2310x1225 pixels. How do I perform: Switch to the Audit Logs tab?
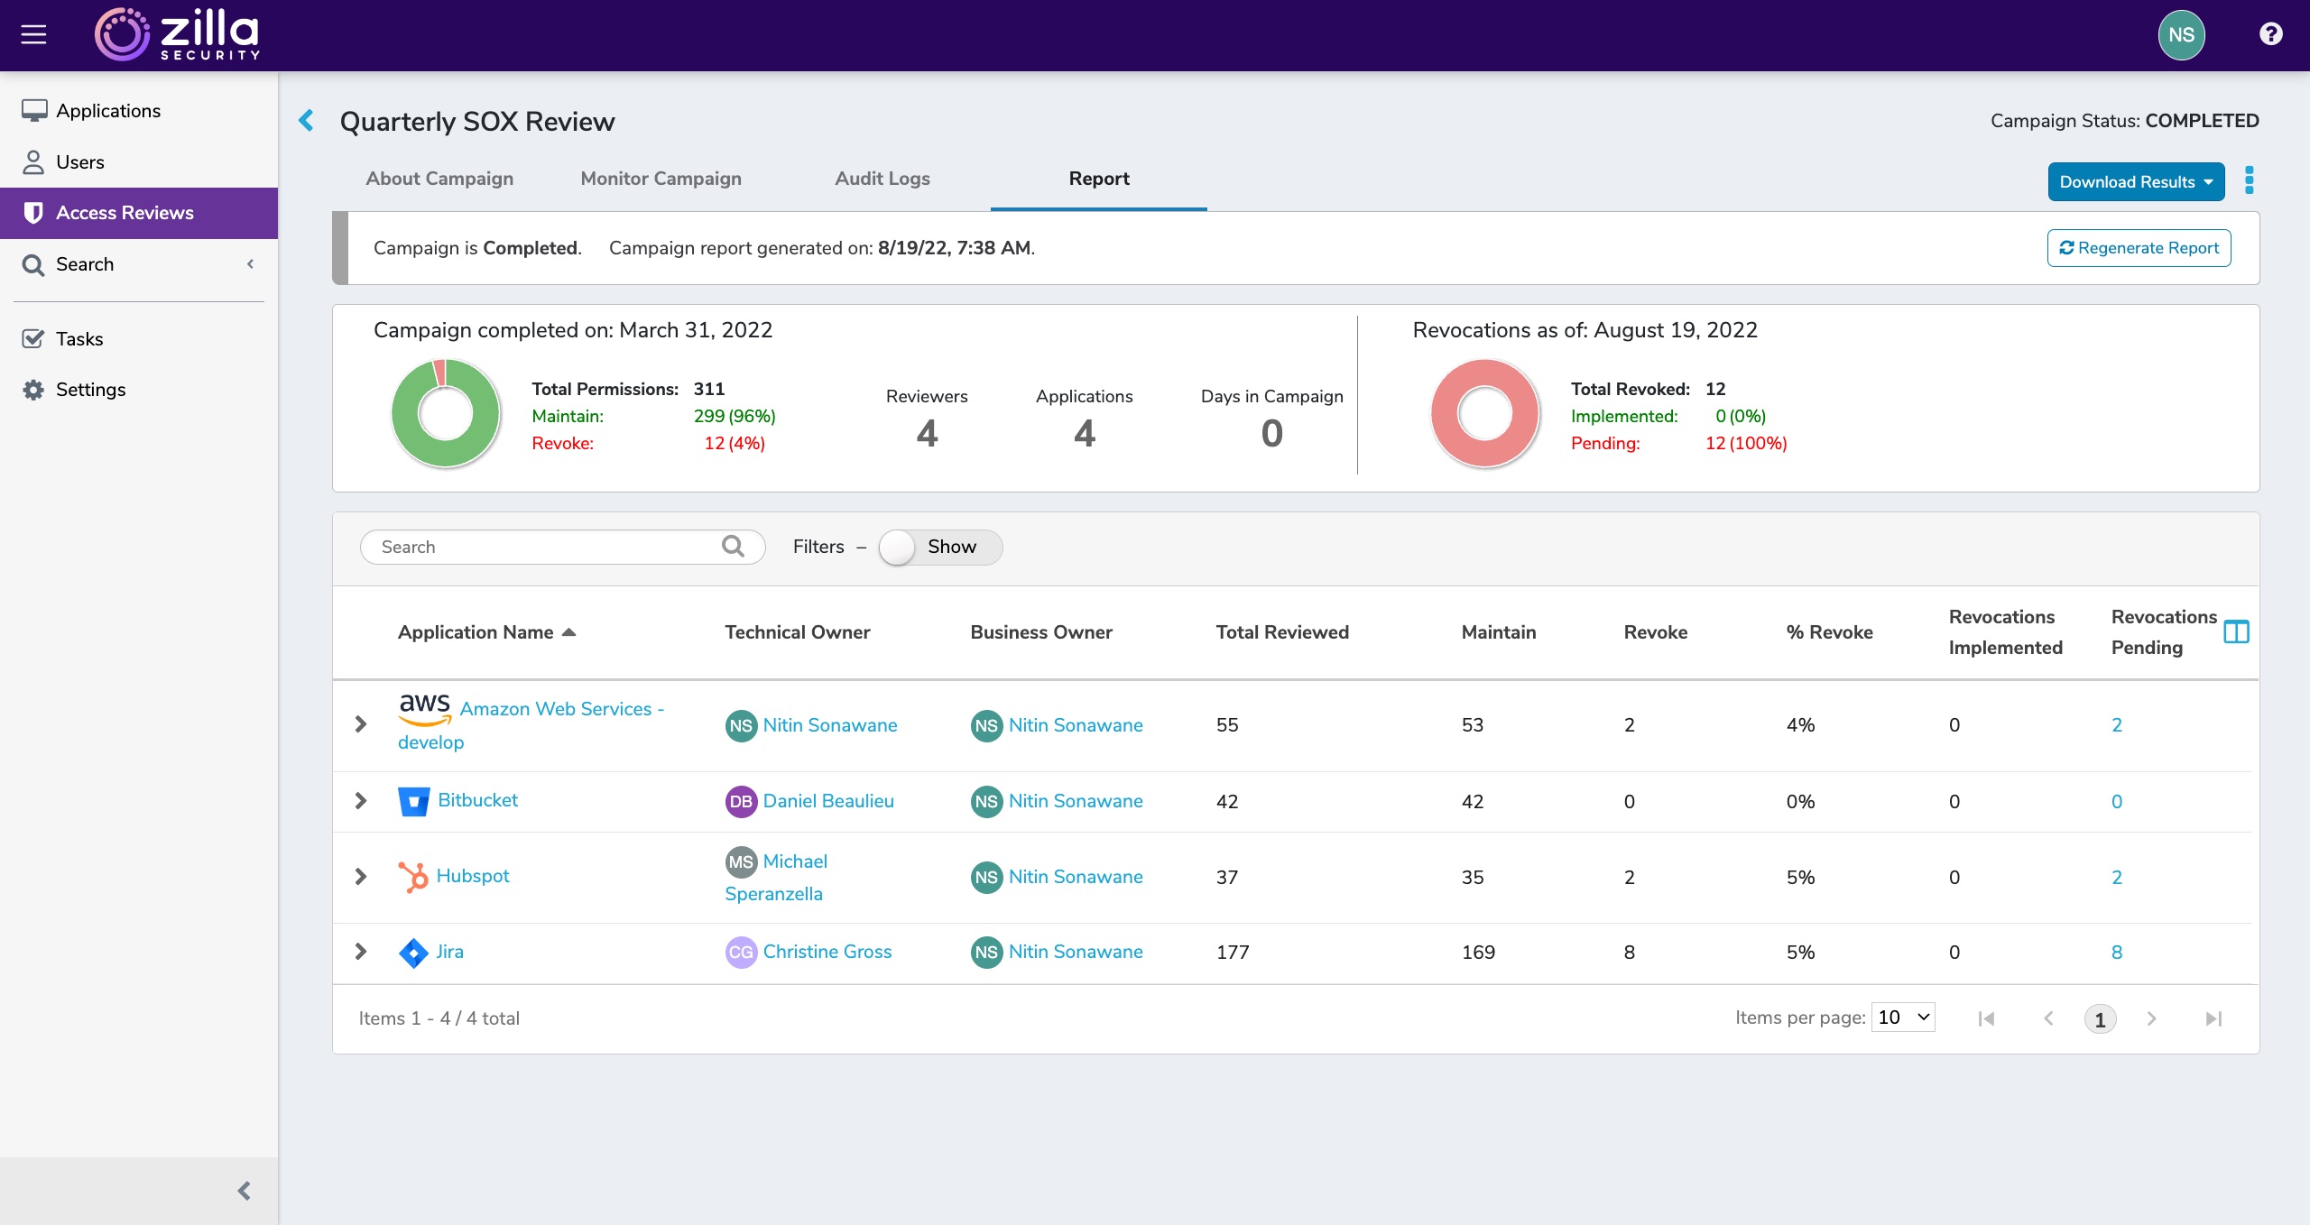[x=882, y=179]
